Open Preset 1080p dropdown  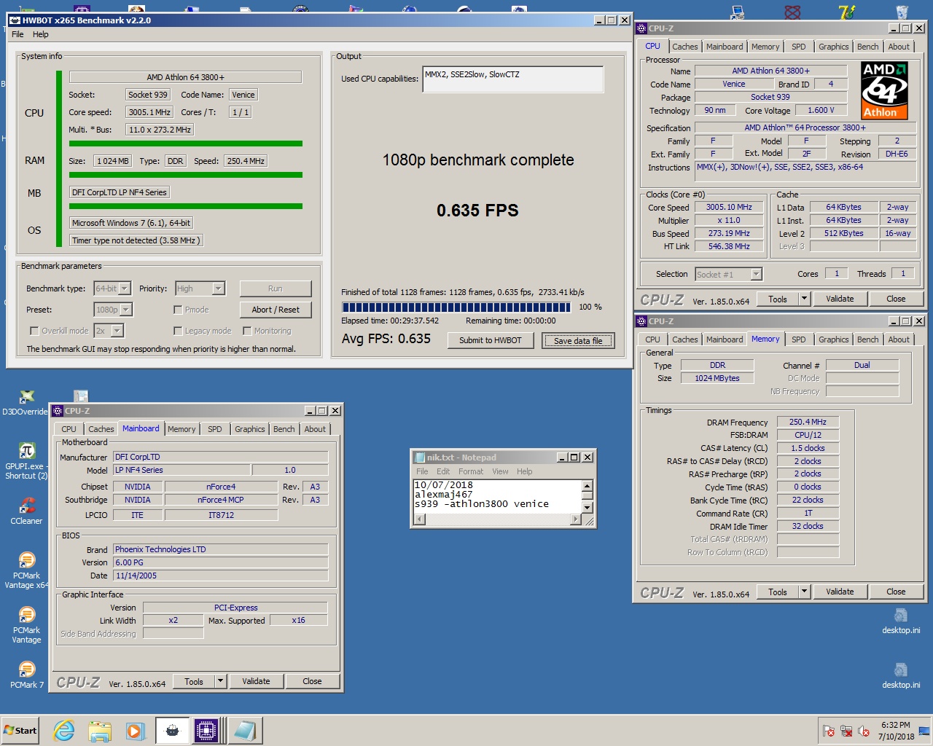coord(126,310)
